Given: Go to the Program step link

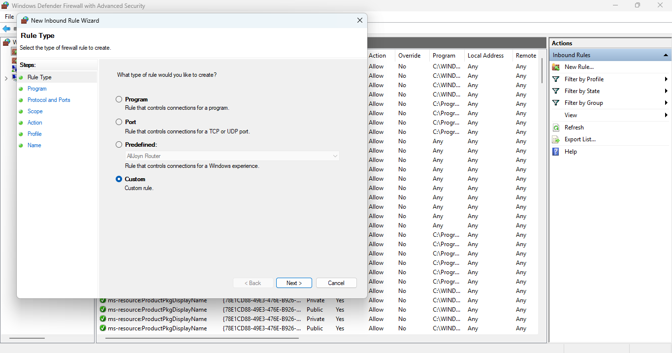Looking at the screenshot, I should [37, 89].
